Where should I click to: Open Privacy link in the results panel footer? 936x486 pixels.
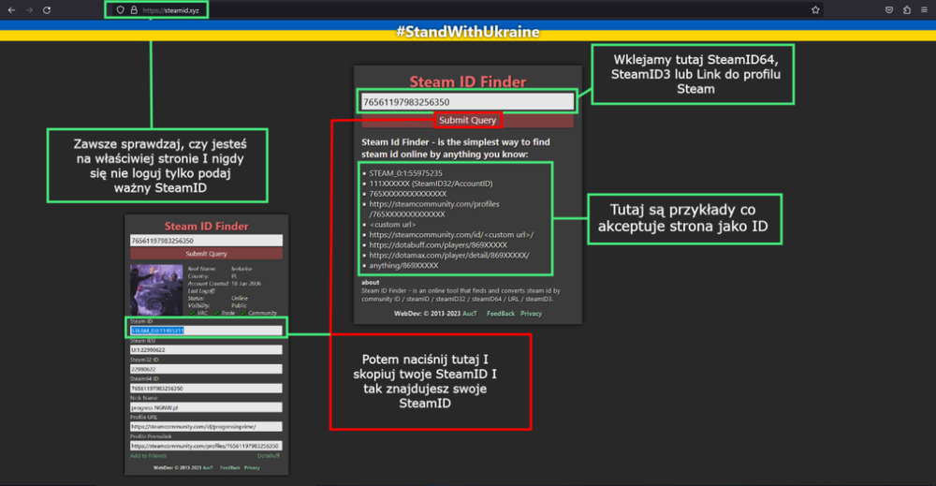252,467
